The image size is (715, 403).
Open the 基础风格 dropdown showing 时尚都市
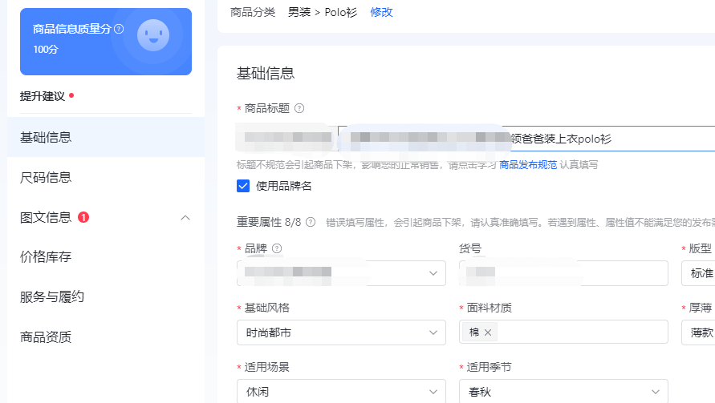pos(341,332)
